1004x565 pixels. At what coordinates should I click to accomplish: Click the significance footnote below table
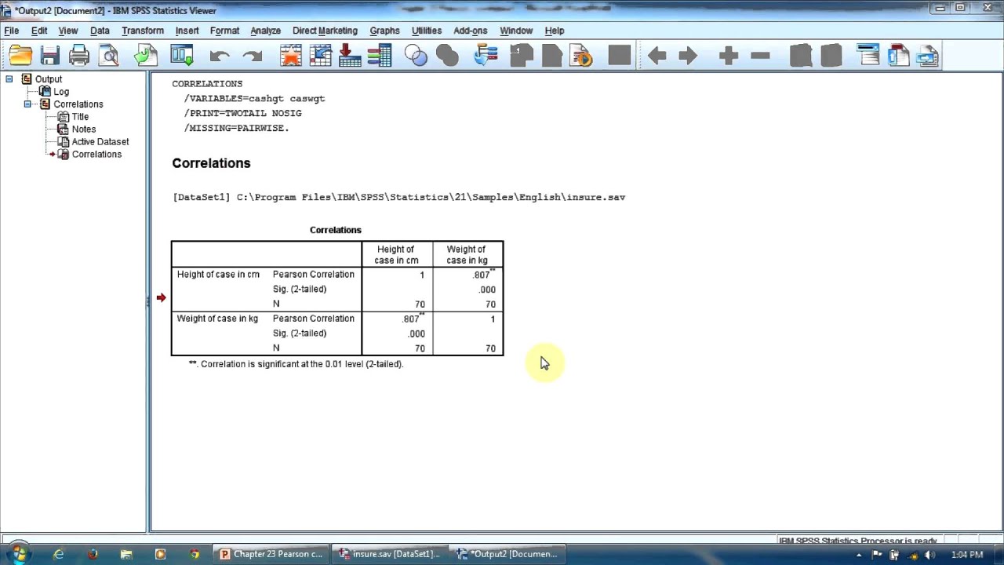pyautogui.click(x=296, y=364)
